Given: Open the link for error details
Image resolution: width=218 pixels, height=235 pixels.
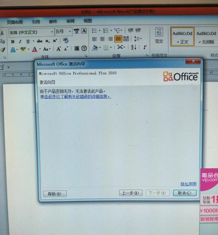Looking at the screenshot, I should (x=76, y=96).
